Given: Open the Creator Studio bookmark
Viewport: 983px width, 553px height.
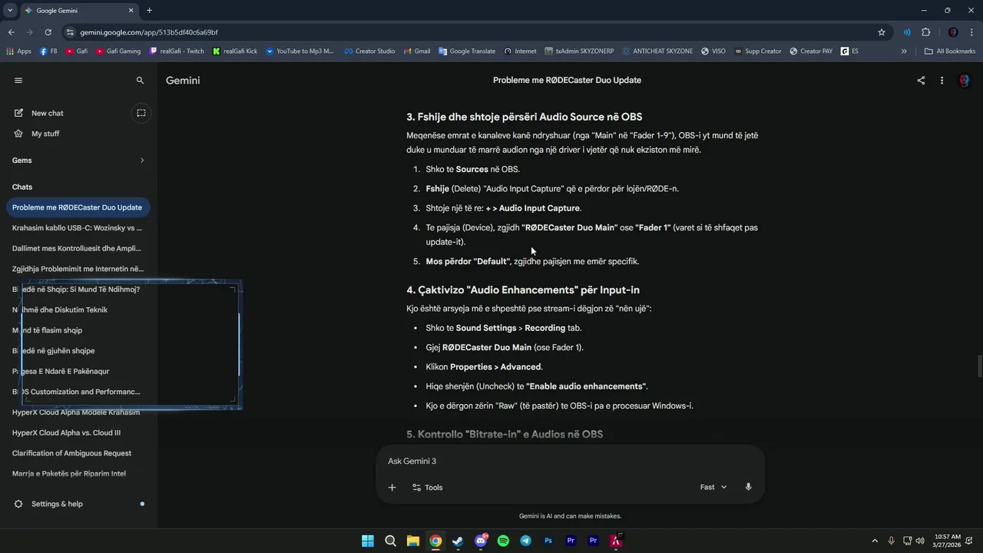Looking at the screenshot, I should coord(369,51).
